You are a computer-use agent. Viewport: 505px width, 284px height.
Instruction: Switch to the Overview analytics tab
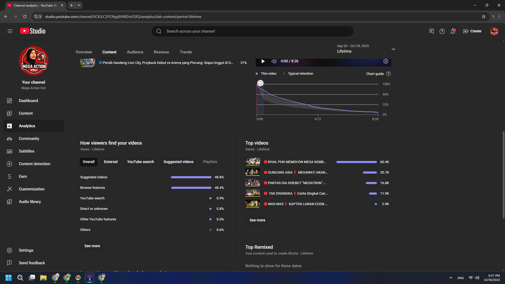(84, 52)
